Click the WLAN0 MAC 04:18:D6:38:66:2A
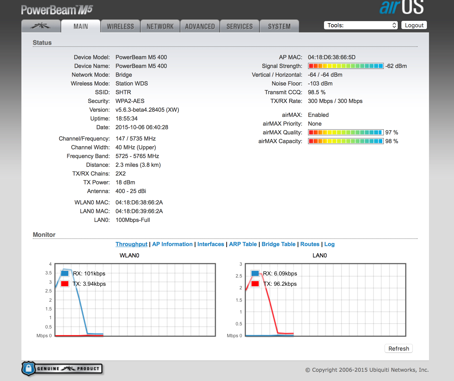The width and height of the screenshot is (454, 381). 139,202
